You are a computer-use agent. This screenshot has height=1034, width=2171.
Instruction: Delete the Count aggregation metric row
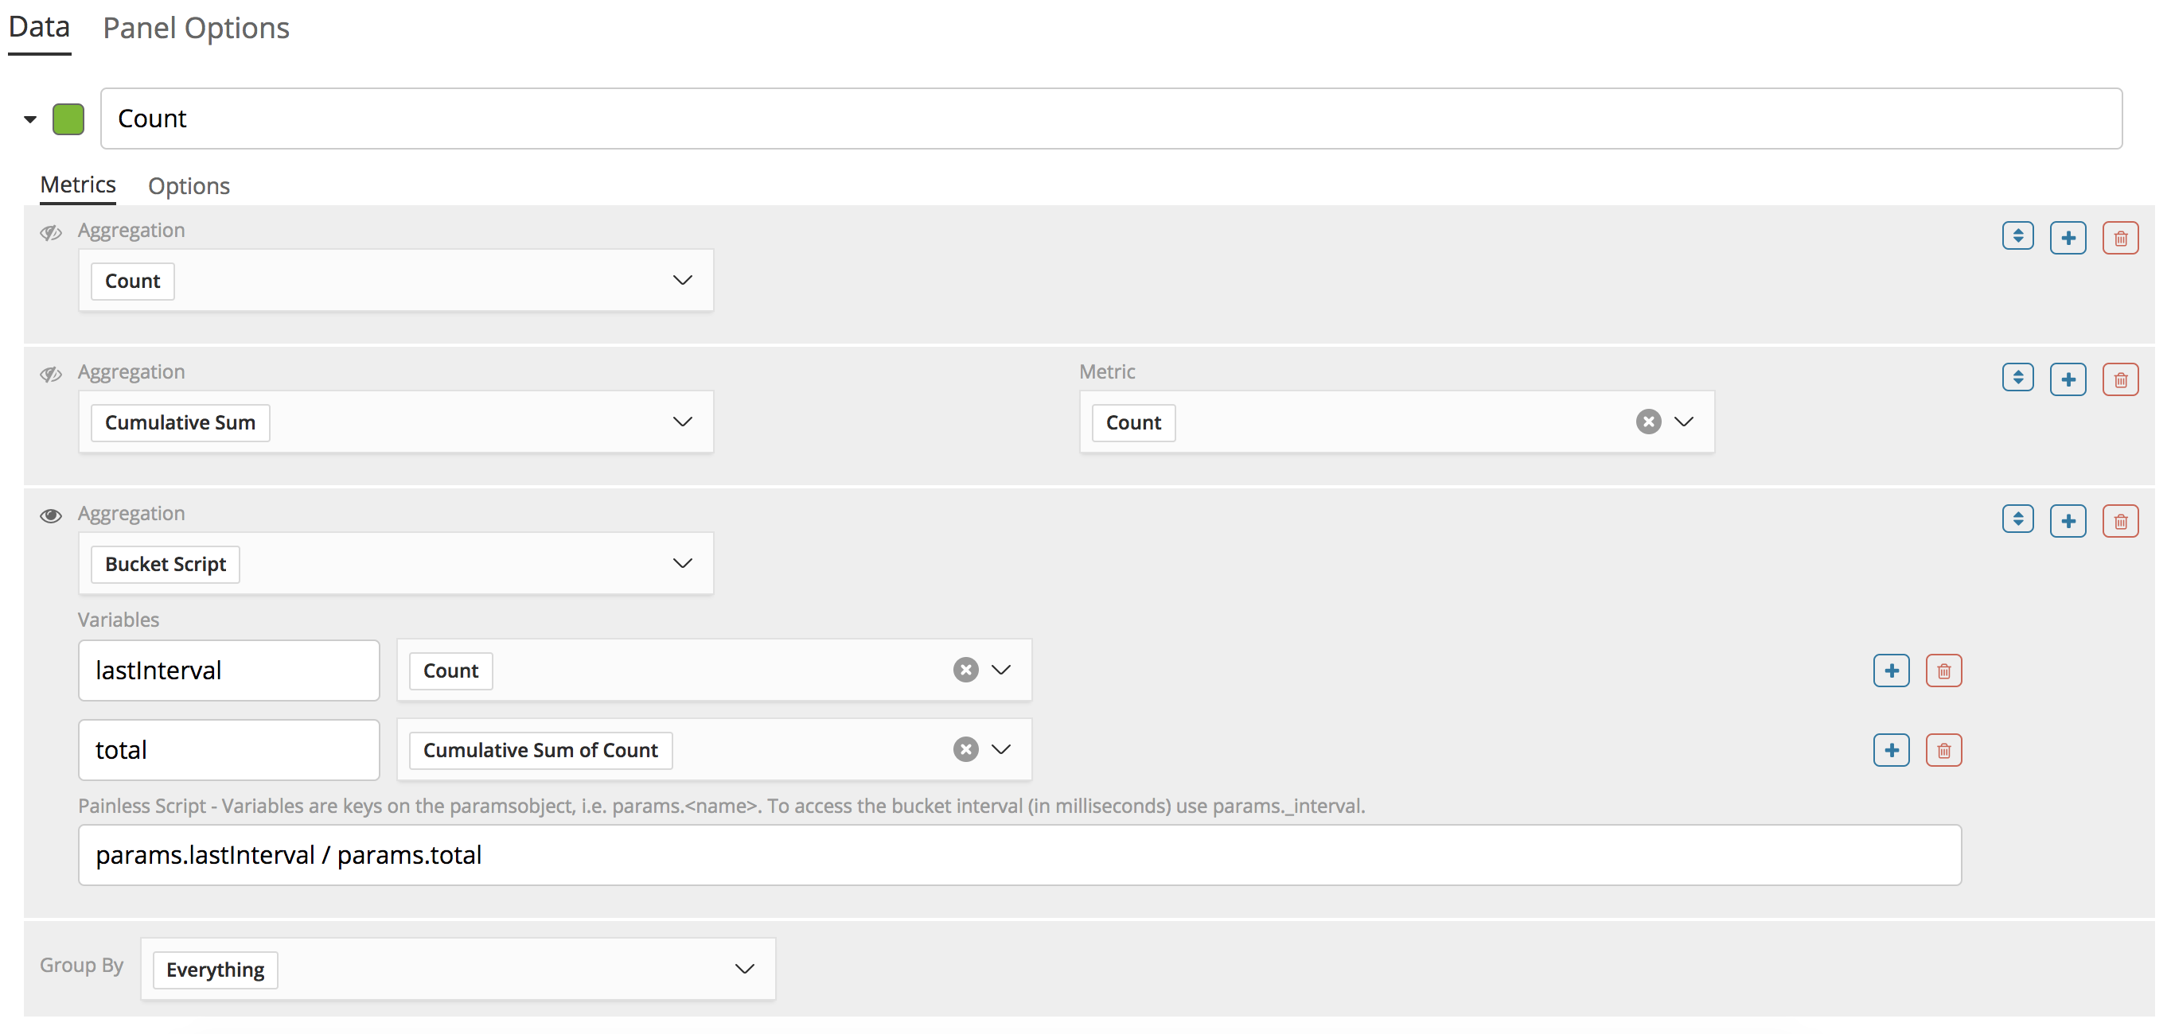click(2119, 239)
